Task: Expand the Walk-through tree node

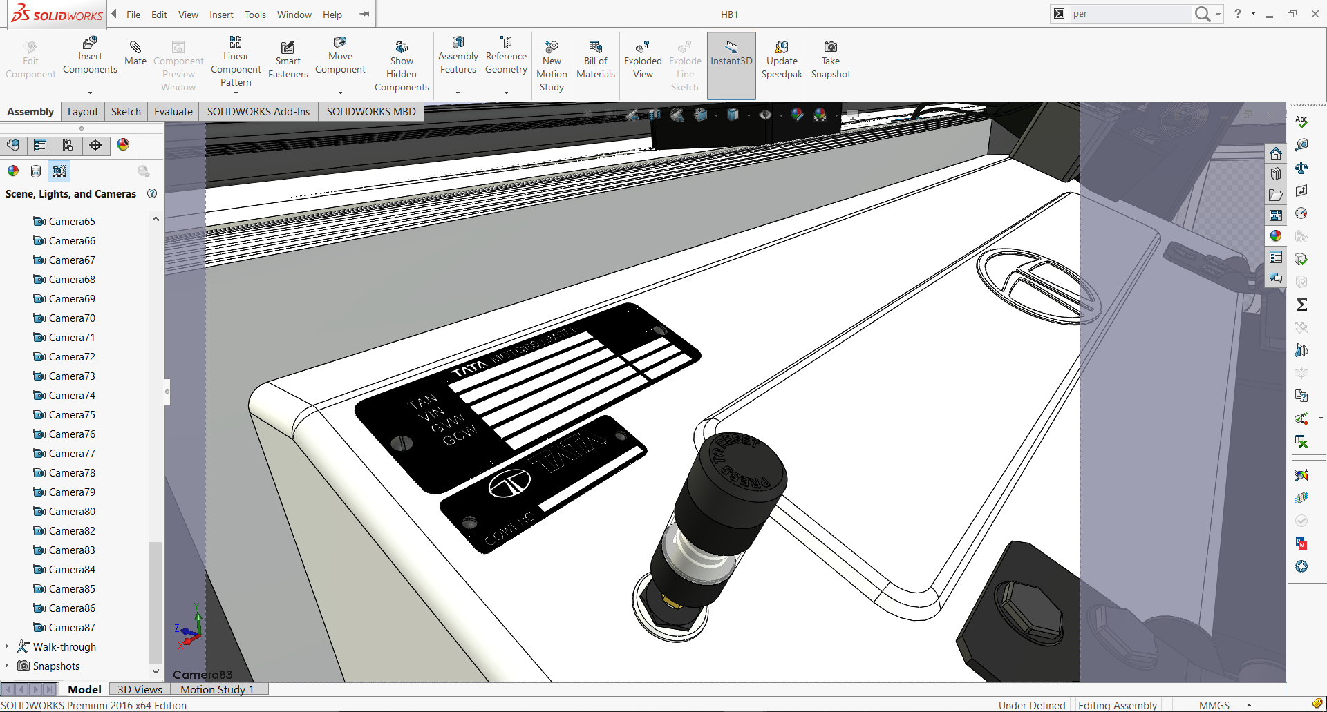Action: (7, 646)
